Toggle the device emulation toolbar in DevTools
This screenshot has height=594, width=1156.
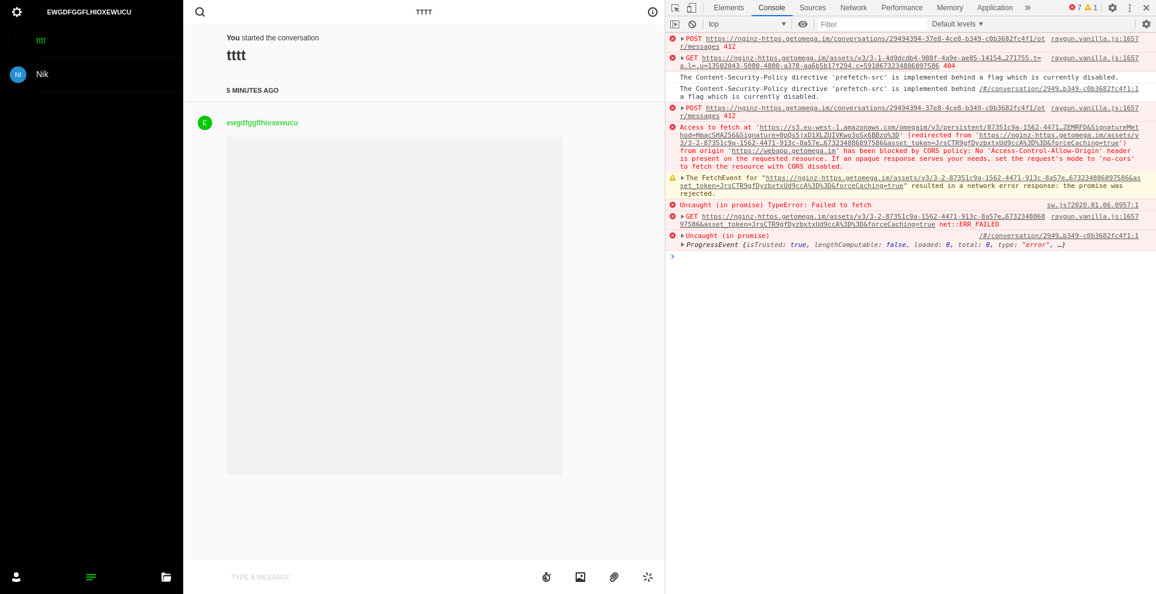coord(691,8)
